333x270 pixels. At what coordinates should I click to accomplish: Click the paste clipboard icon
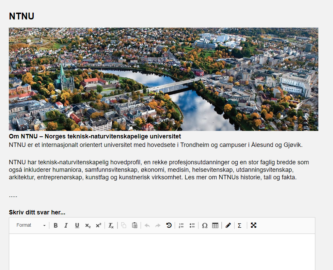134,225
